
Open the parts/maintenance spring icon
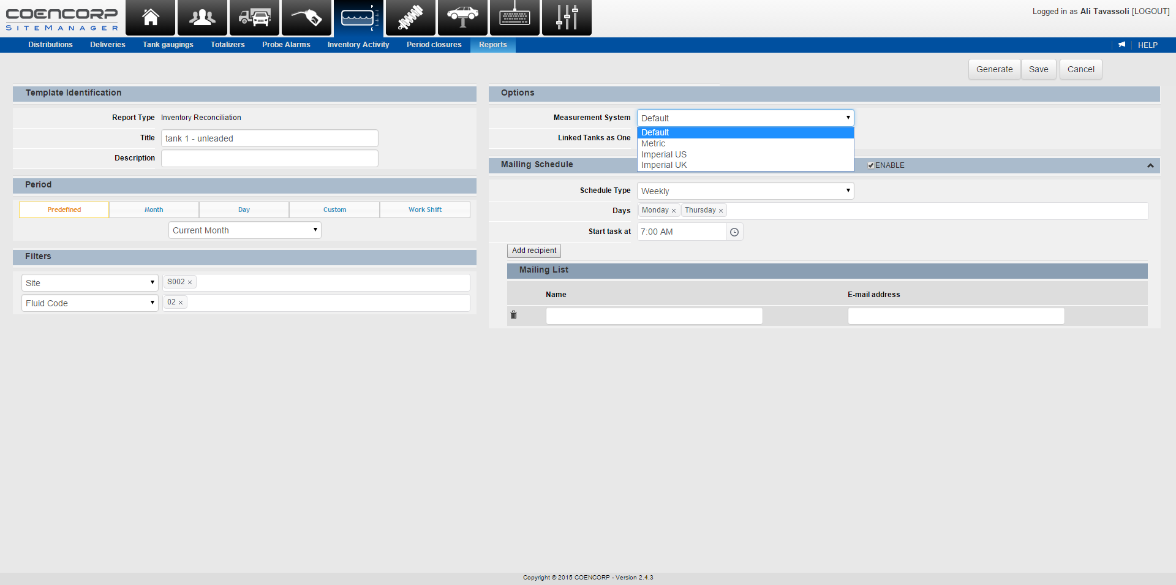pyautogui.click(x=410, y=18)
